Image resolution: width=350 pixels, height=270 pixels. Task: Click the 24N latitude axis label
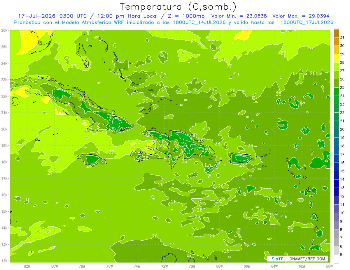4,63
